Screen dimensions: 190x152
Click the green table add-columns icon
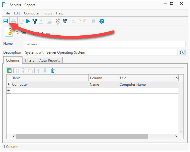pyautogui.click(x=9, y=71)
